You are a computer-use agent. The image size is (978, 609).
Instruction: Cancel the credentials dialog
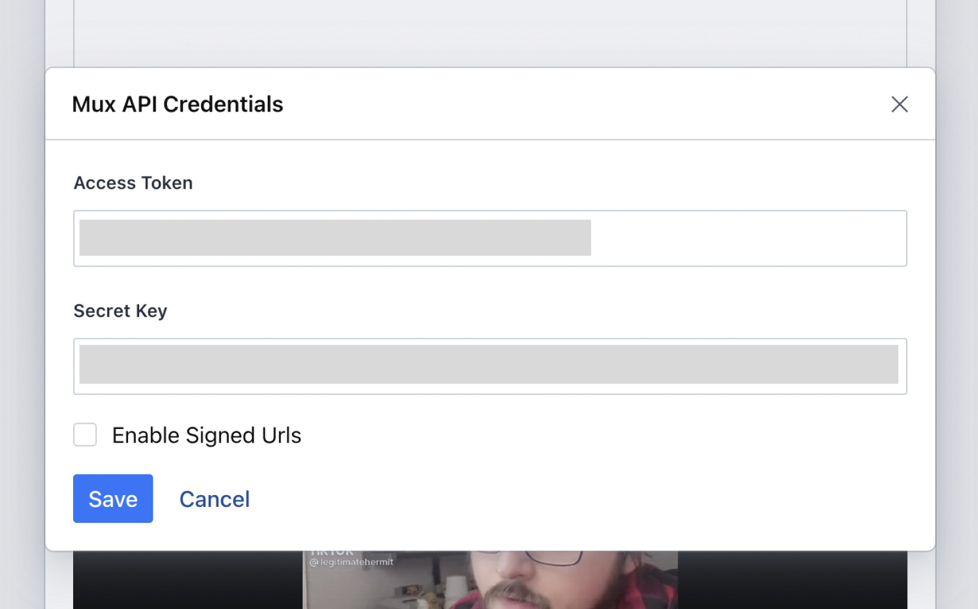(215, 499)
